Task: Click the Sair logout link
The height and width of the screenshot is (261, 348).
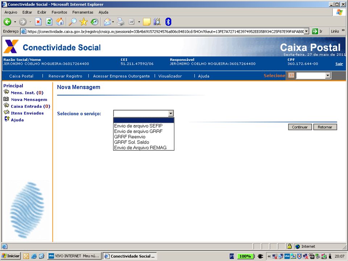Action: pyautogui.click(x=339, y=64)
